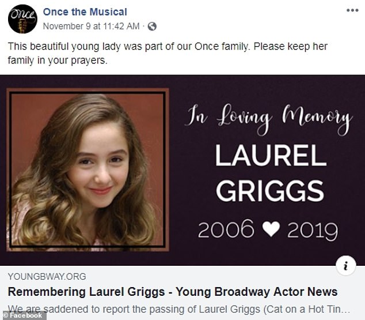Click the year 2019 in the banner
365x320 pixels.
click(x=312, y=230)
